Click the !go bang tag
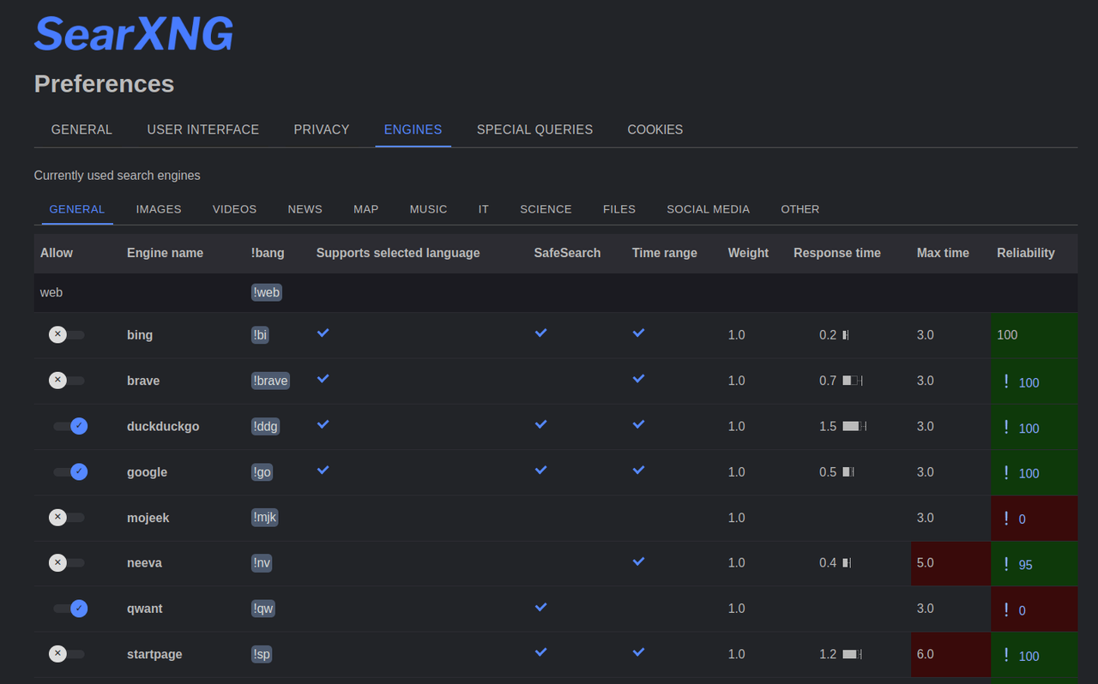Screen dimensions: 1098x684 coord(262,472)
